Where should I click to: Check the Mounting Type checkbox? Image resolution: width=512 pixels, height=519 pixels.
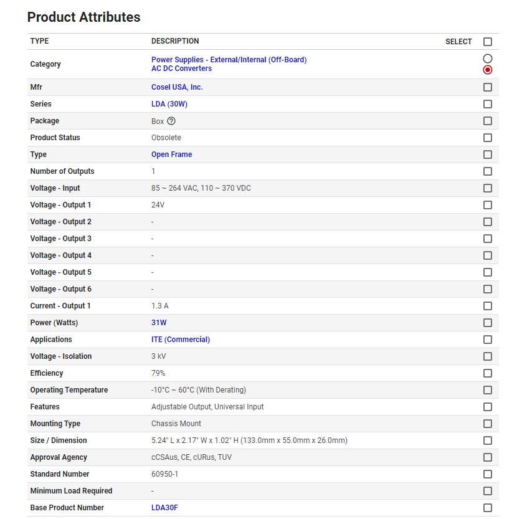[x=488, y=424]
